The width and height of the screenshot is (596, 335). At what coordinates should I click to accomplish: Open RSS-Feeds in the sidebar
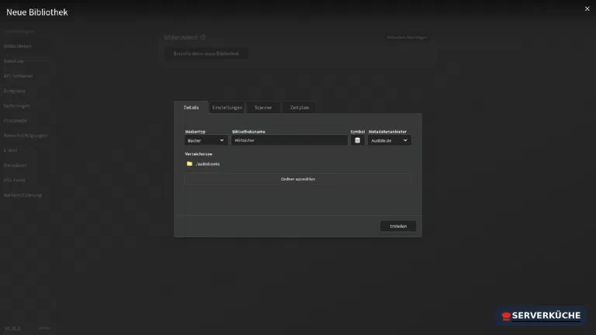pyautogui.click(x=15, y=180)
